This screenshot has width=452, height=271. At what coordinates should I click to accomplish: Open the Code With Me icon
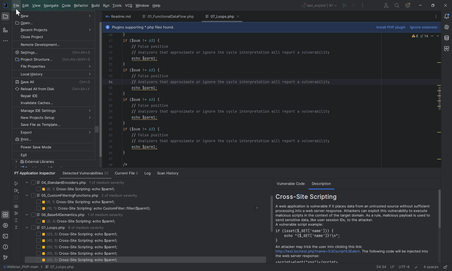pyautogui.click(x=386, y=5)
